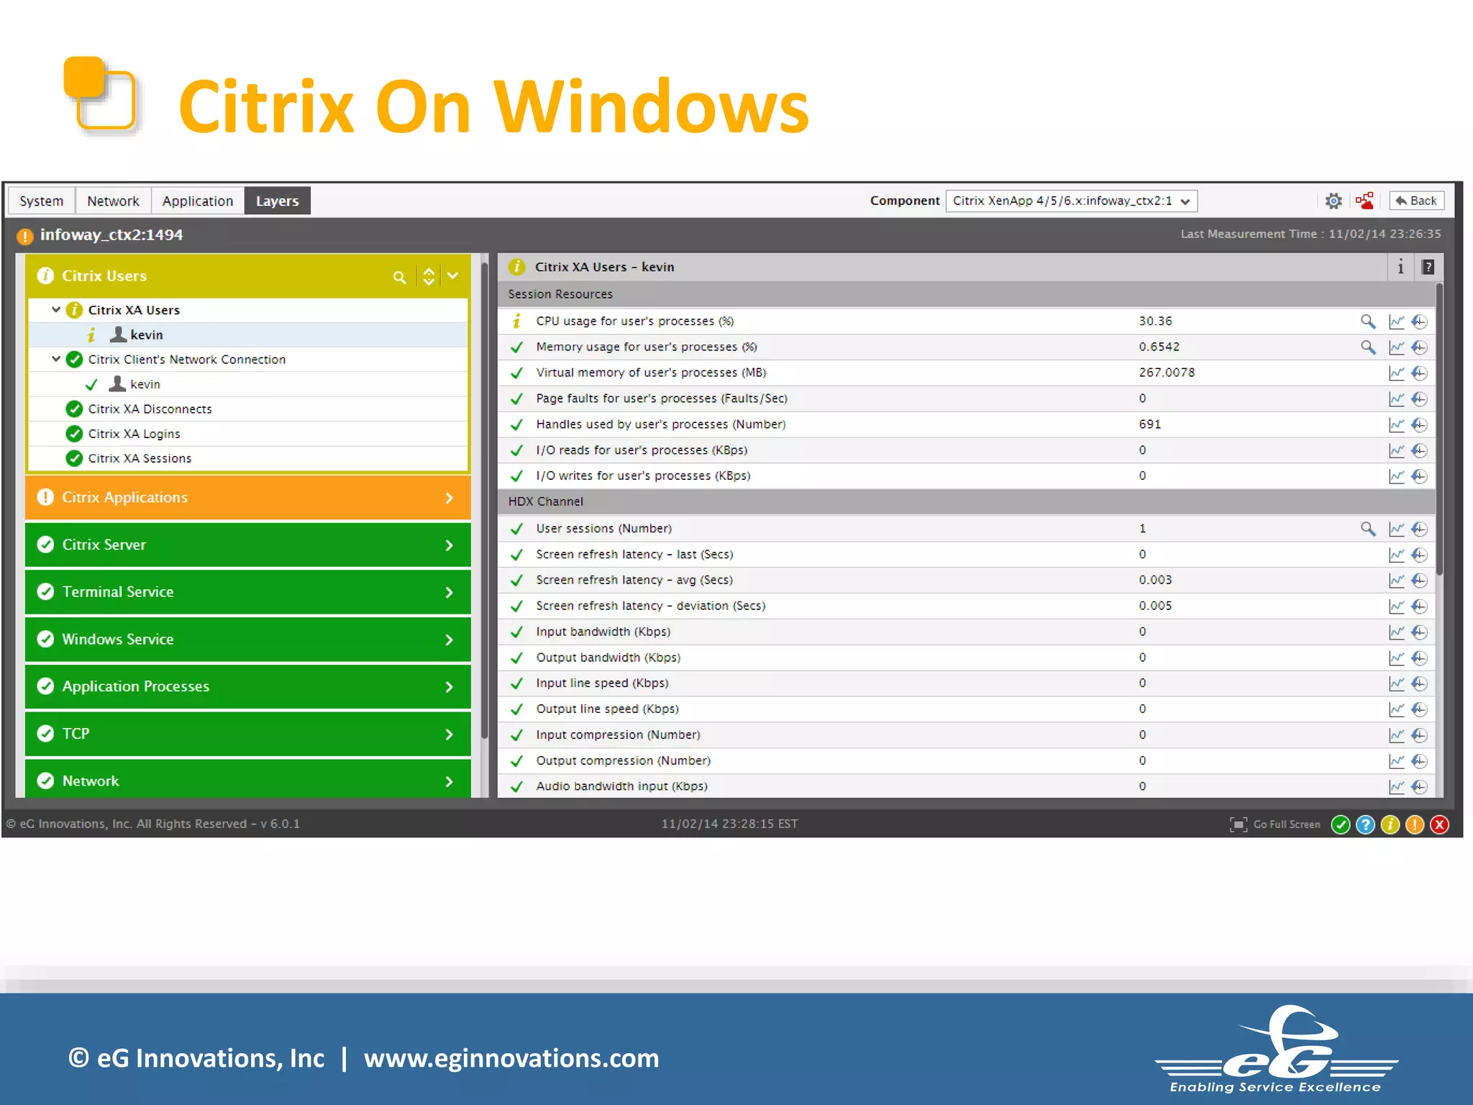
Task: Click the Go Full Screen link
Action: click(1287, 824)
